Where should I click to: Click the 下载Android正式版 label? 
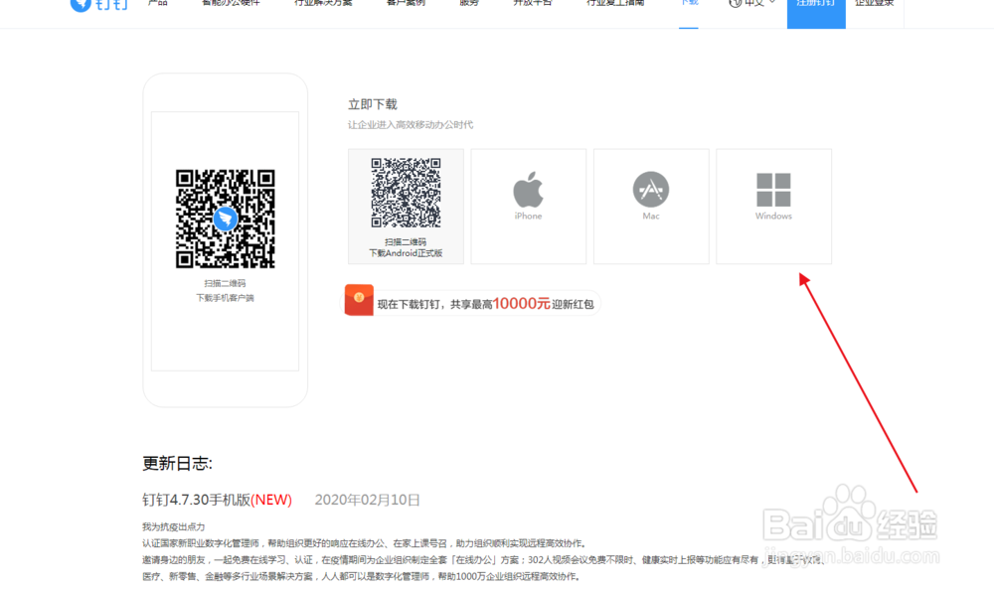(x=406, y=253)
